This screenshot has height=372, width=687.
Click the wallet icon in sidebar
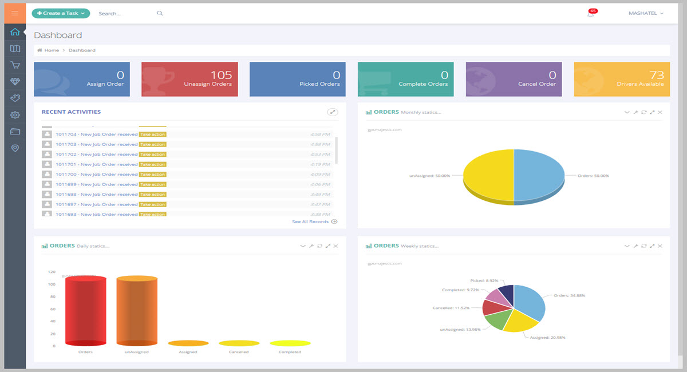(x=15, y=132)
